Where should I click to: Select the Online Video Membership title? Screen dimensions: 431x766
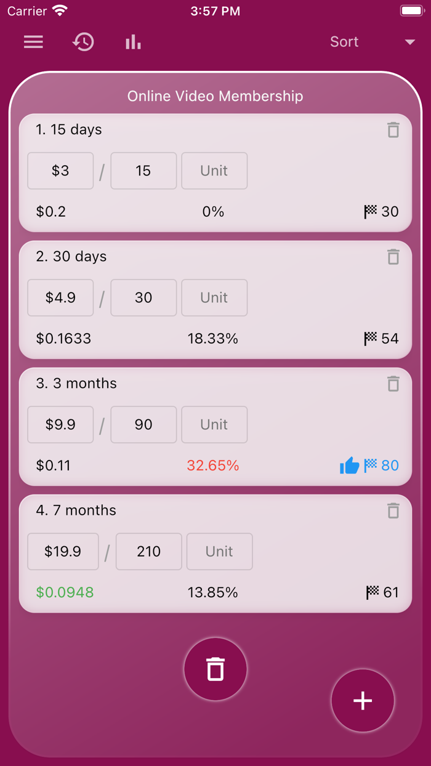point(216,96)
